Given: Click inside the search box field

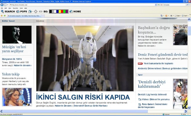Looking at the screenshot, I should [175, 5].
